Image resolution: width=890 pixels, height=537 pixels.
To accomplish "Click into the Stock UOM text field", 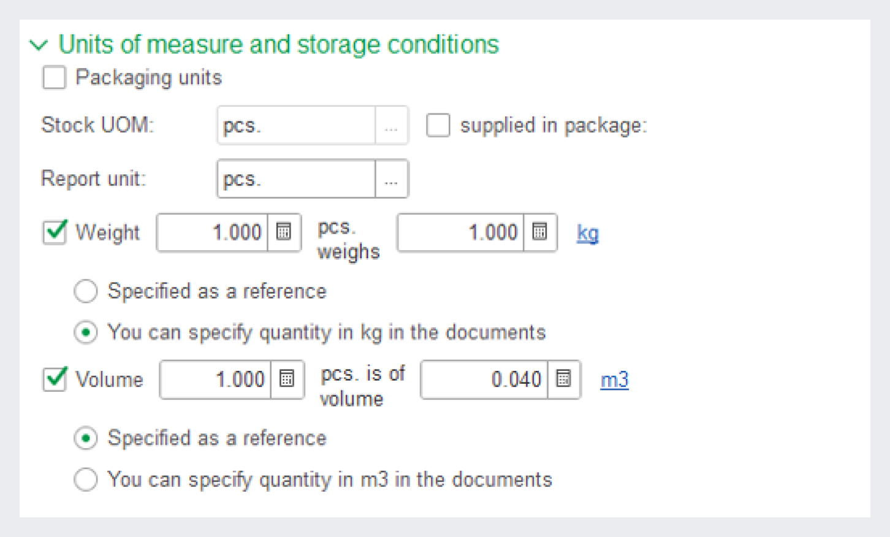I will click(x=297, y=126).
